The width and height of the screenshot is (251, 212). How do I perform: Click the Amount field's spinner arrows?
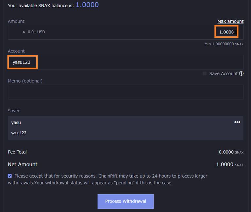tap(235, 32)
